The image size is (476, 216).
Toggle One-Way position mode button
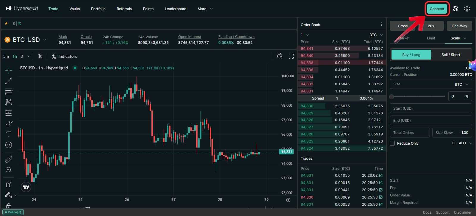pos(459,26)
